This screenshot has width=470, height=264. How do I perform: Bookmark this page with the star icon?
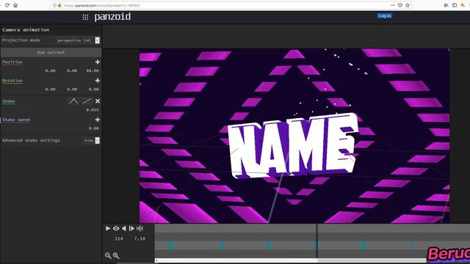408,5
